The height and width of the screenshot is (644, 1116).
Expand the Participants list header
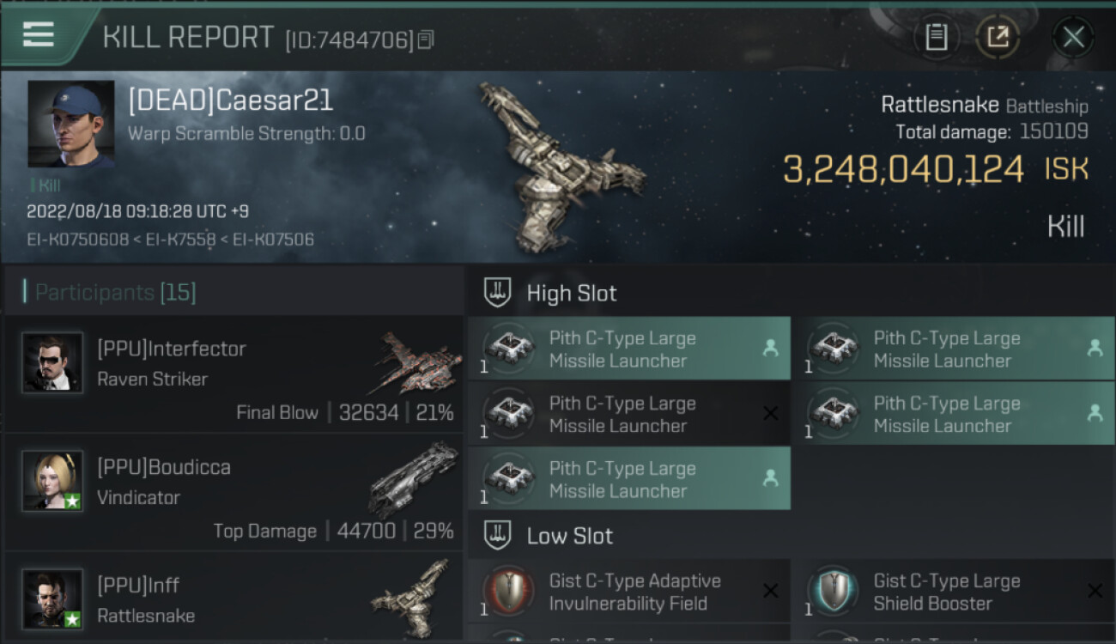click(x=233, y=292)
